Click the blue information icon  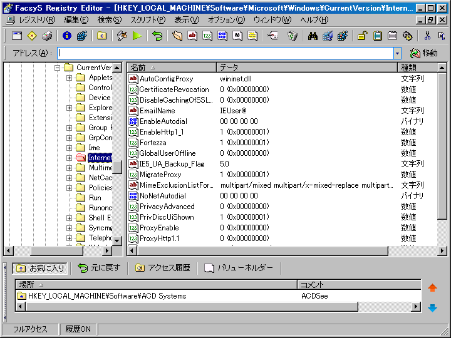pos(67,36)
